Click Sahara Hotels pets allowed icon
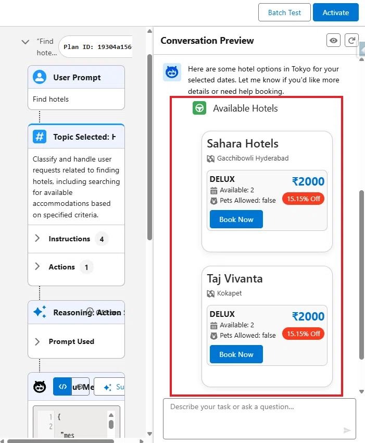Image resolution: width=365 pixels, height=443 pixels. [x=213, y=201]
